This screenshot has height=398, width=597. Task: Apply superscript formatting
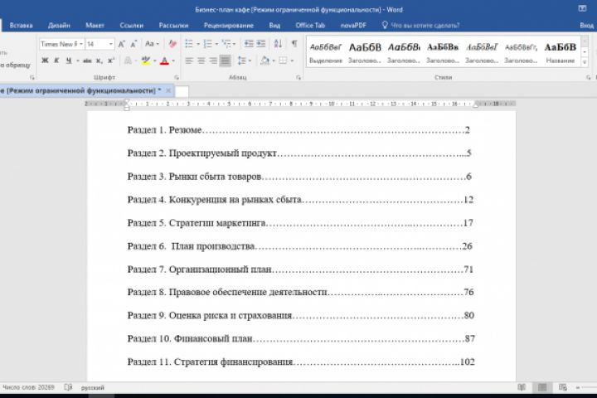pos(111,61)
